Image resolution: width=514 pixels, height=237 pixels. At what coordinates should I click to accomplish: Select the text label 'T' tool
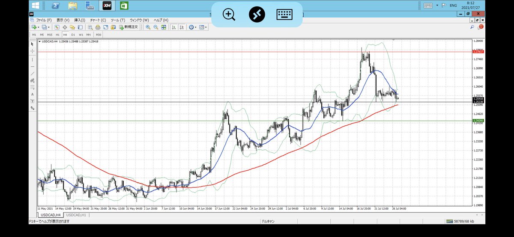coord(32,101)
